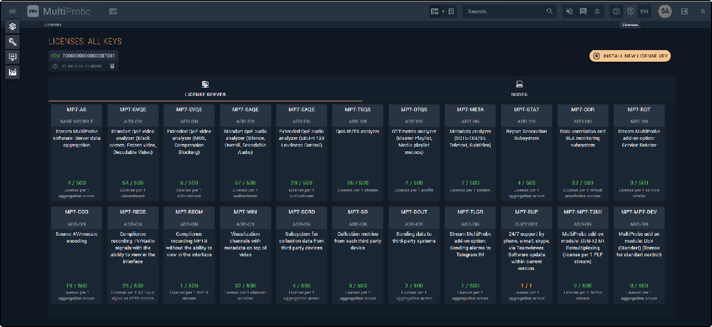Collapse the top bar with double chevron

(702, 11)
